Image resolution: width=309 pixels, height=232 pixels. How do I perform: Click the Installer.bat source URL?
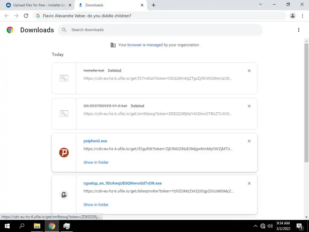158,78
